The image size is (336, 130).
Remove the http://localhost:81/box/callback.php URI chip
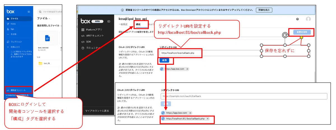click(207, 119)
